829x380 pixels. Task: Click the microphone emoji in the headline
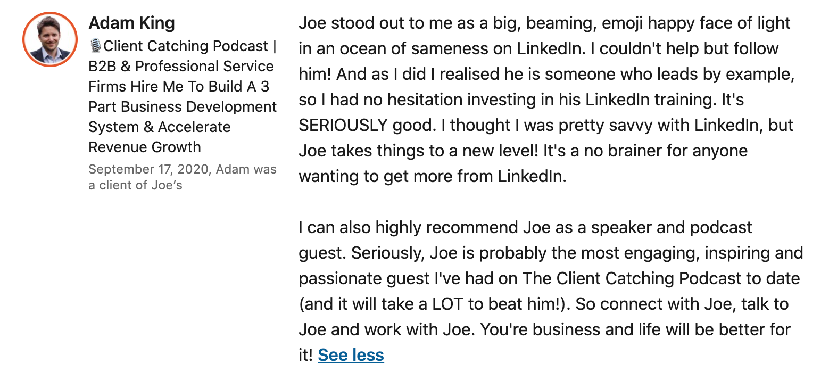95,46
